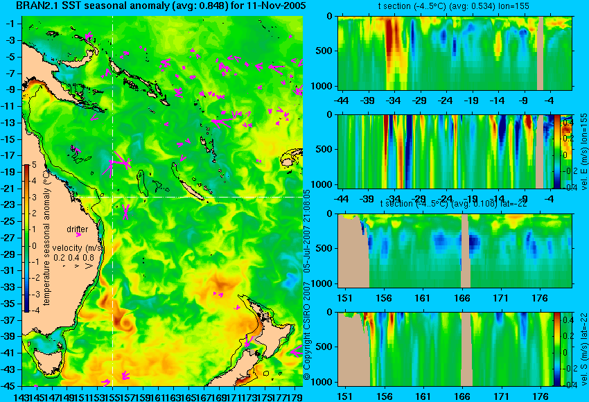Open the temperature section plot for lat=-22
589x402 pixels.
(x=455, y=251)
